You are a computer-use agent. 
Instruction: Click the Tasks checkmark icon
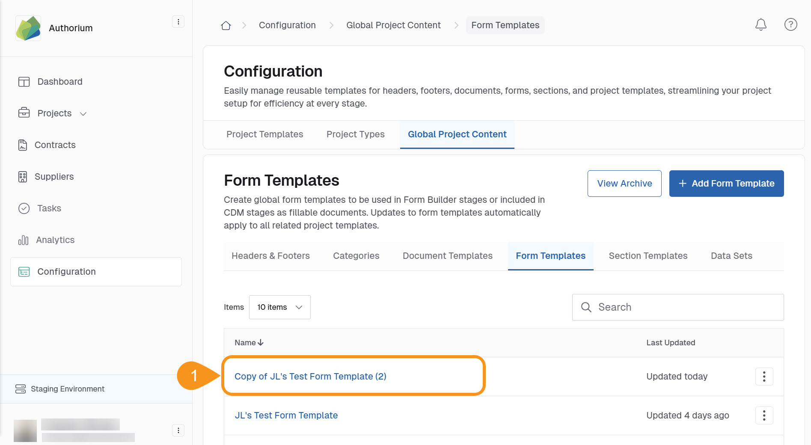click(24, 208)
